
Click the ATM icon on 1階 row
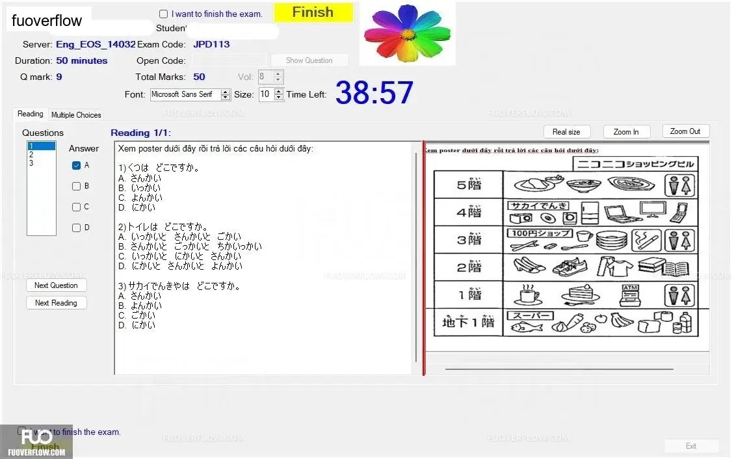coord(630,295)
